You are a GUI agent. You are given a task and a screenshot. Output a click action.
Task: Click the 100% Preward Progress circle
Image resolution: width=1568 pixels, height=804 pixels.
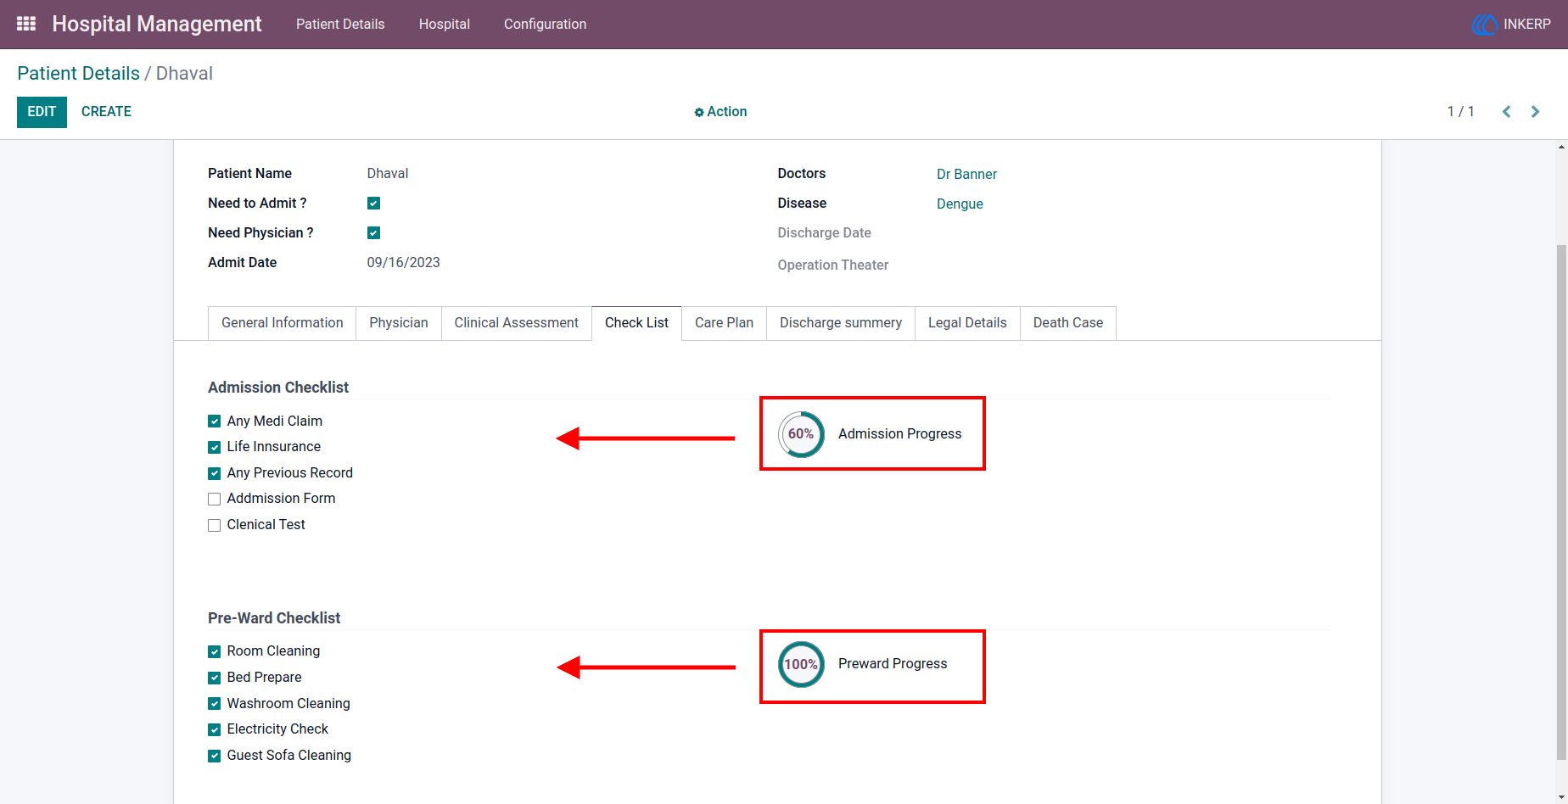click(801, 664)
